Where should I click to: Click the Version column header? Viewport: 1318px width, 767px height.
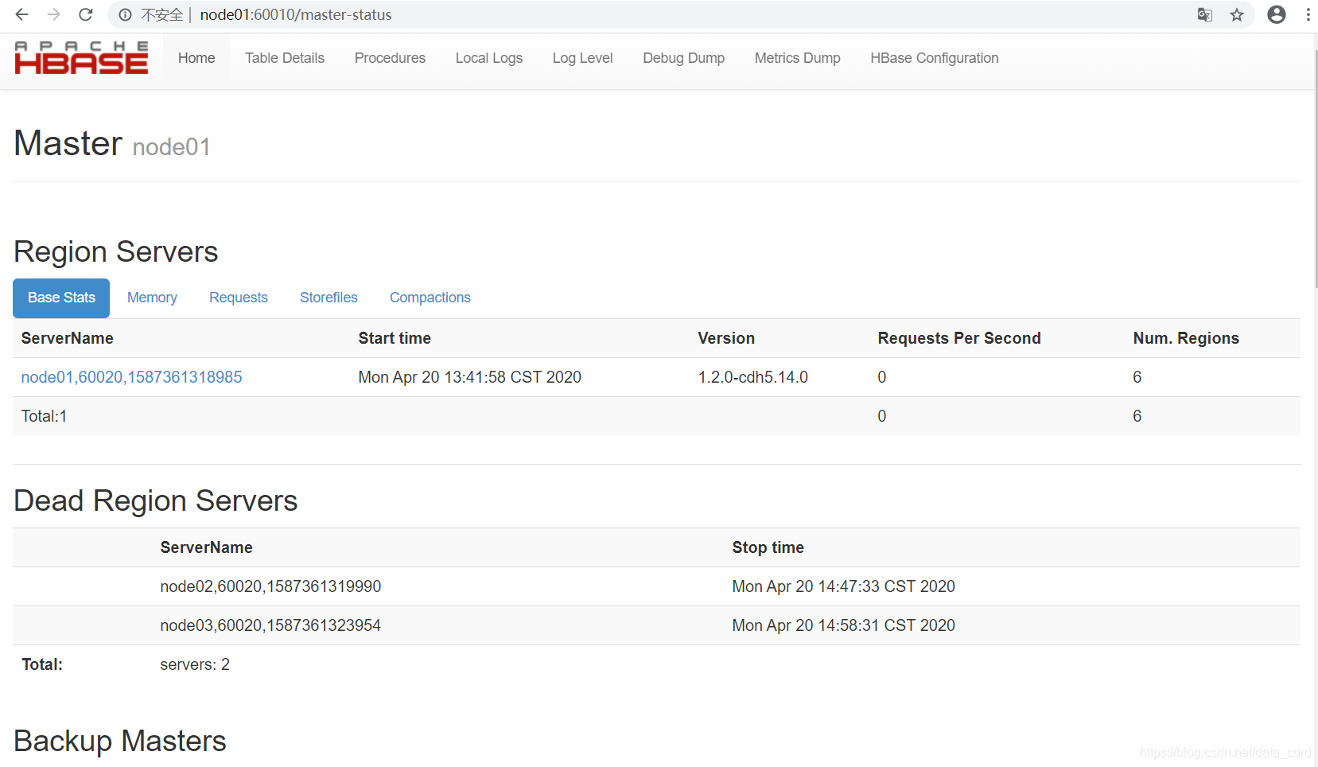[726, 338]
